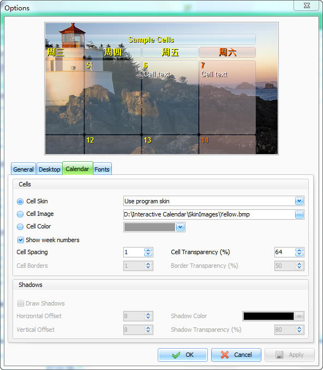Click the Cell Spacing value field

(134, 252)
